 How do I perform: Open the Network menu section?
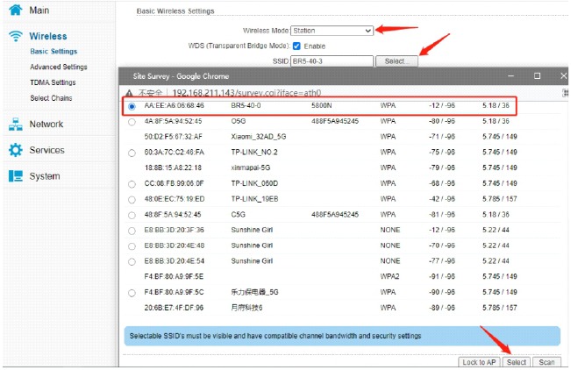coord(46,125)
